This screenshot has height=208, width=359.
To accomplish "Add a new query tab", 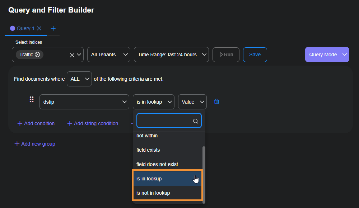I will click(x=53, y=28).
